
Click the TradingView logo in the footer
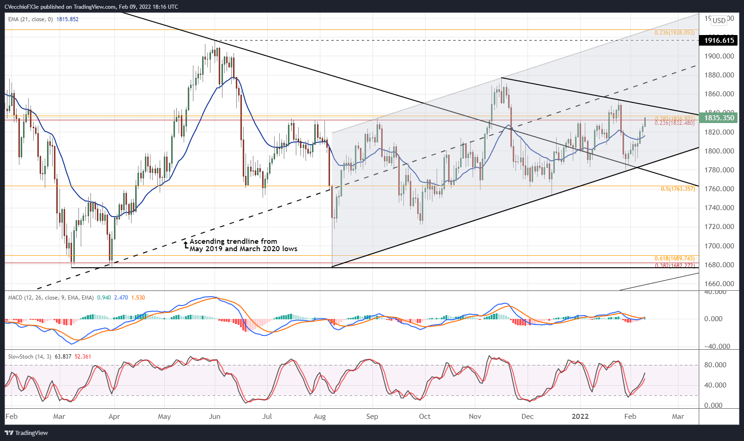point(26,433)
